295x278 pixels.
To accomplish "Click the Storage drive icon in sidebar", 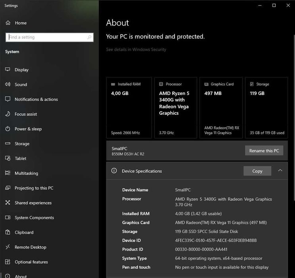I will click(x=8, y=143).
